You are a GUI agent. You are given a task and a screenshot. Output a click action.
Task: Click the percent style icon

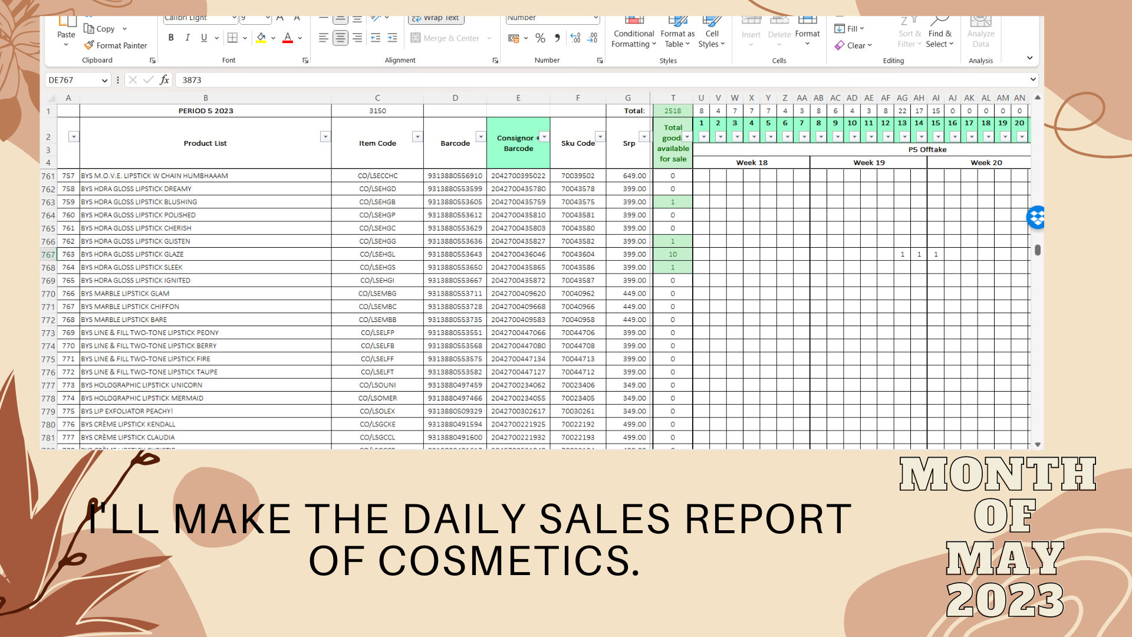click(540, 38)
